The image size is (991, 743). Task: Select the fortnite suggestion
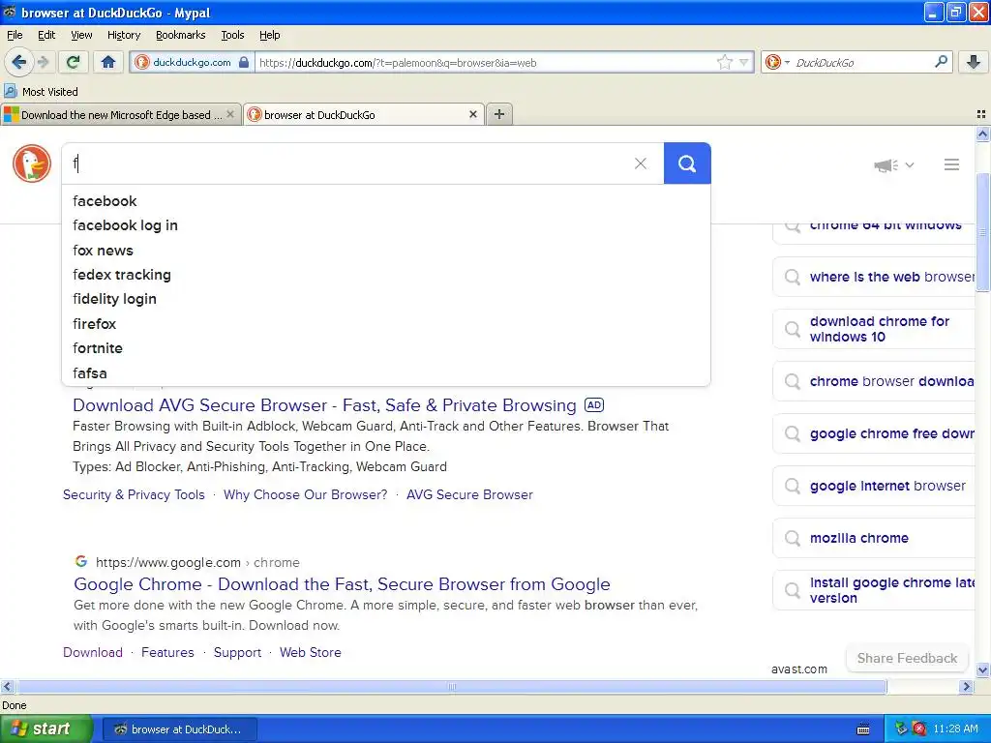pyautogui.click(x=386, y=348)
